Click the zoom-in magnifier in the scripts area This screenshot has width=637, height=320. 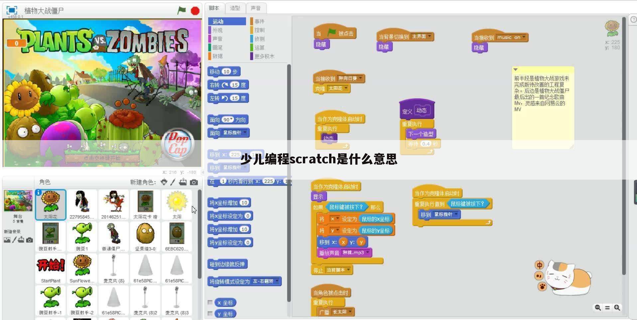[616, 308]
